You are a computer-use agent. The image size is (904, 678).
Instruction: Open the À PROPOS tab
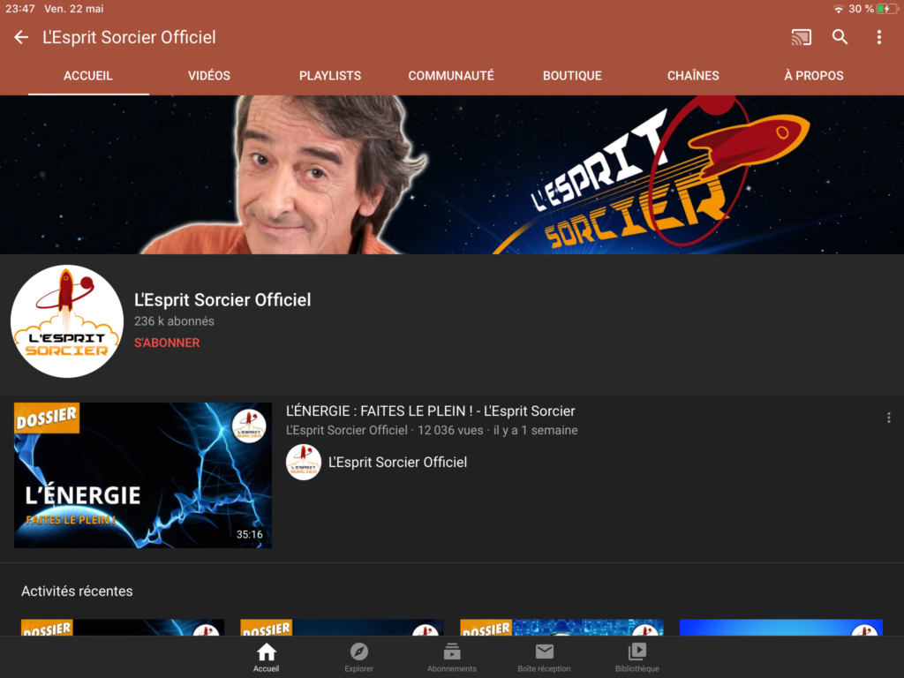[x=813, y=76]
